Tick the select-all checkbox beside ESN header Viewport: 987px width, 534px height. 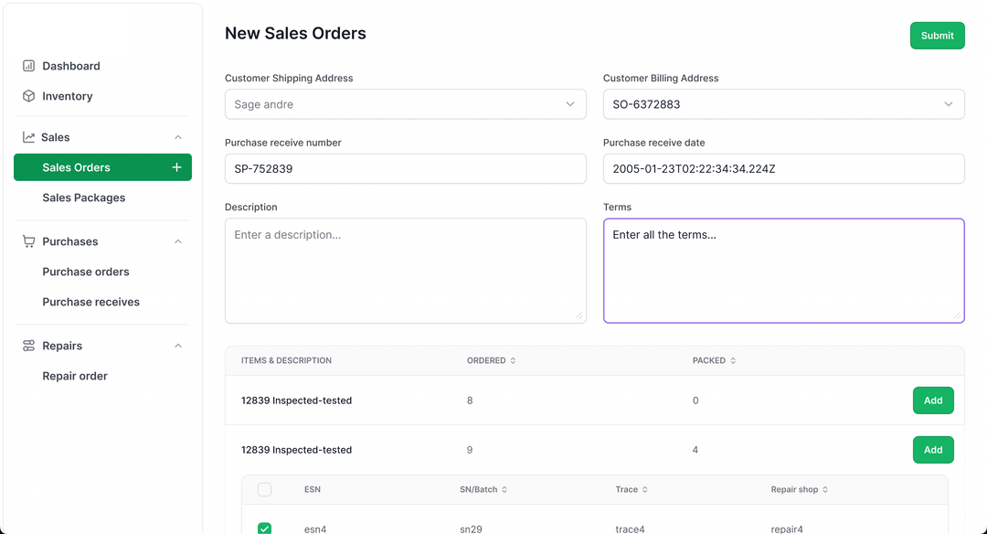[265, 490]
